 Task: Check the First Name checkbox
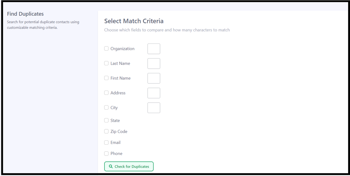(x=106, y=78)
